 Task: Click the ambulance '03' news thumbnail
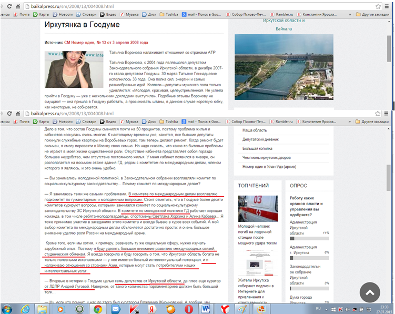[258, 209]
